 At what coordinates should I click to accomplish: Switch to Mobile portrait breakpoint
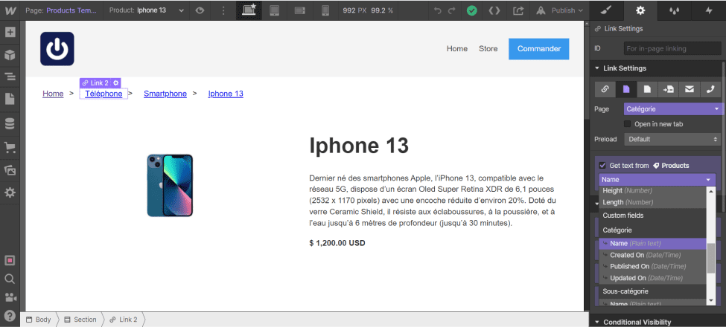click(325, 10)
